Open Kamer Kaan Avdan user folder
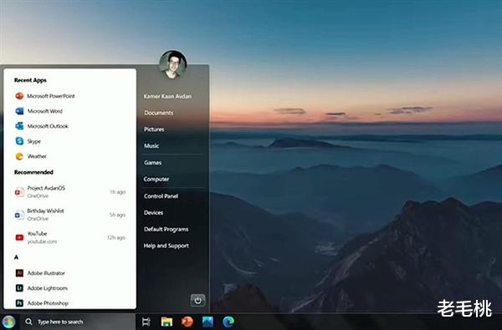This screenshot has width=502, height=330. point(168,96)
